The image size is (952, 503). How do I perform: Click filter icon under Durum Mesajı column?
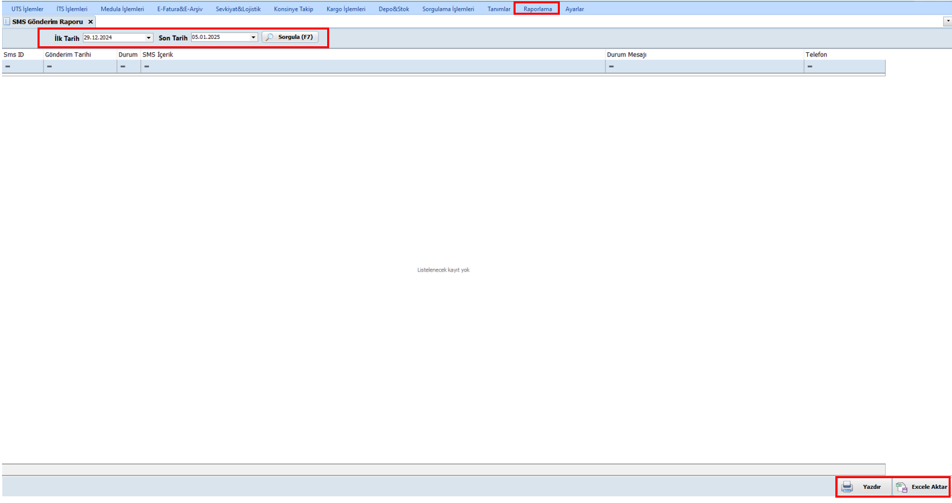click(x=611, y=66)
